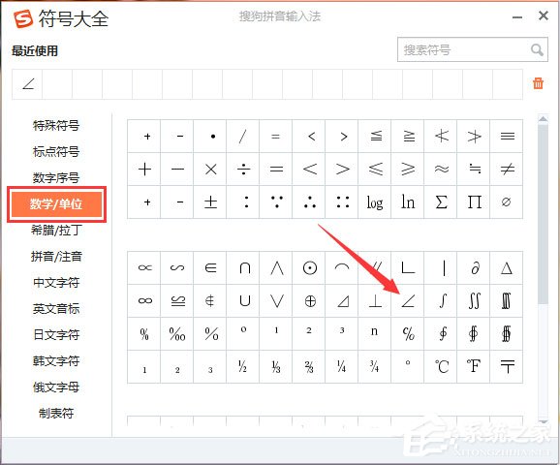Insert the double integral symbol ∬
The height and width of the screenshot is (465, 560).
coord(474,300)
